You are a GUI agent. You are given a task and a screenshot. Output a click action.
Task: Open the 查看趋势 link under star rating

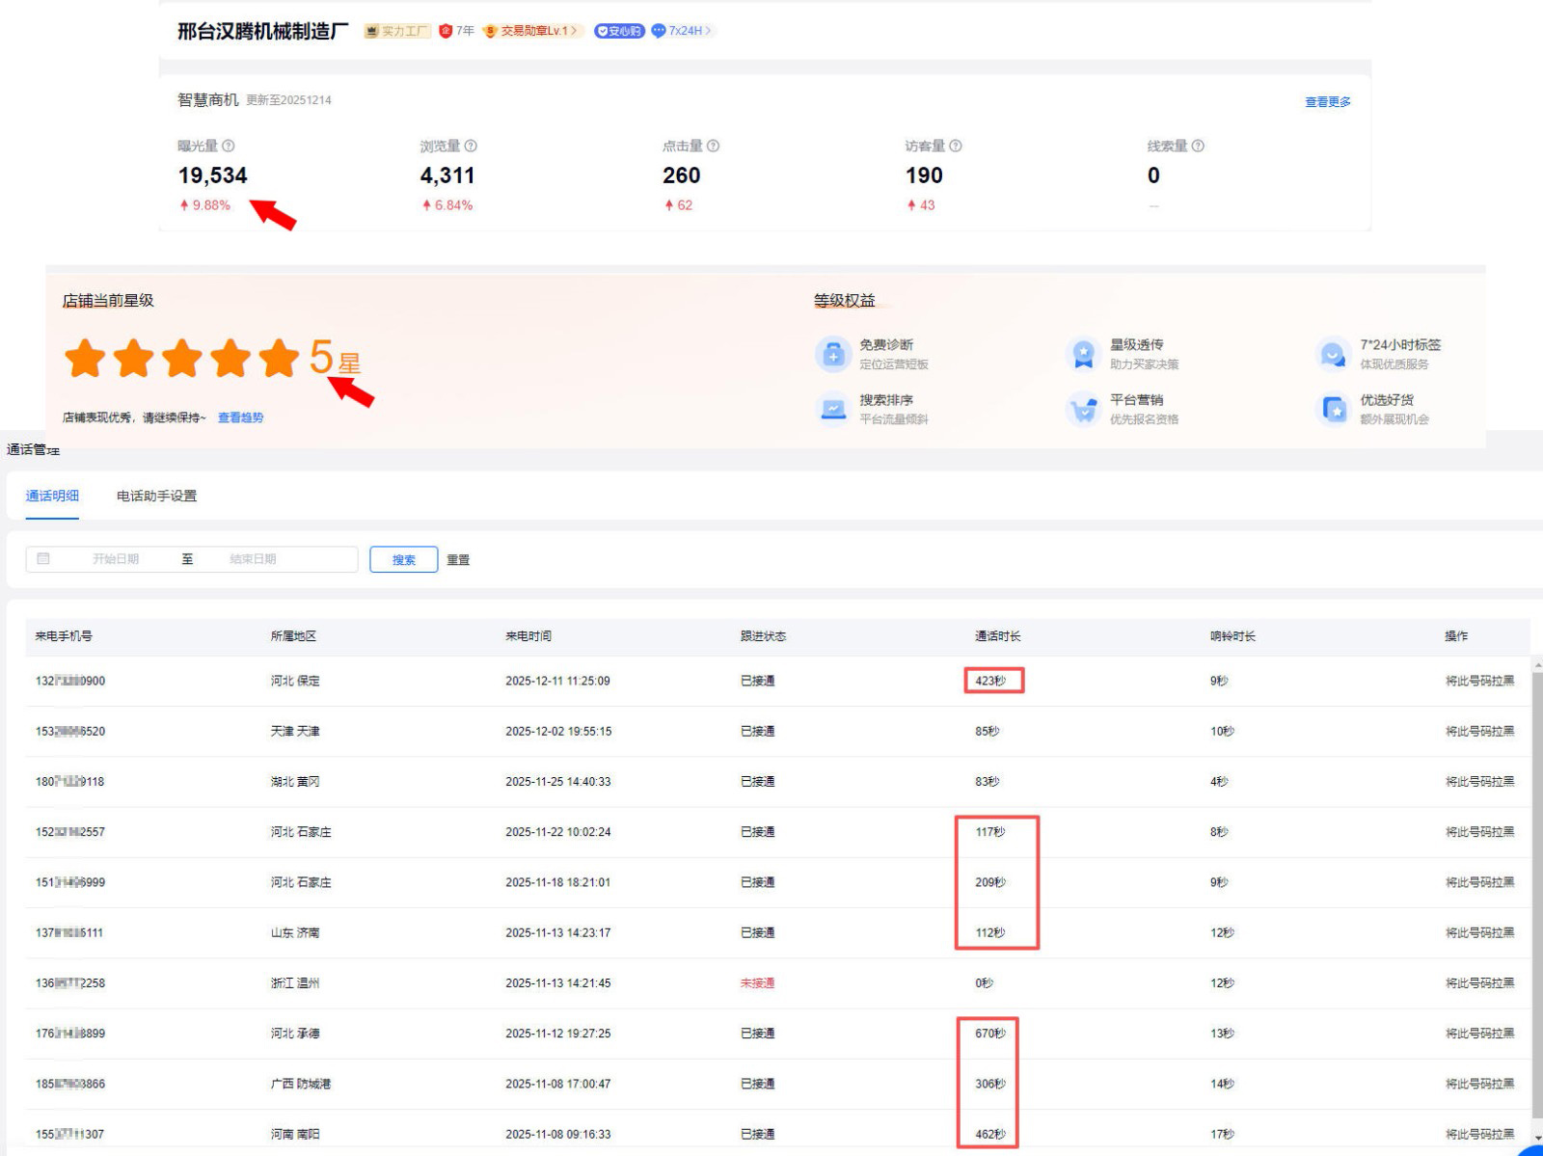coord(240,417)
